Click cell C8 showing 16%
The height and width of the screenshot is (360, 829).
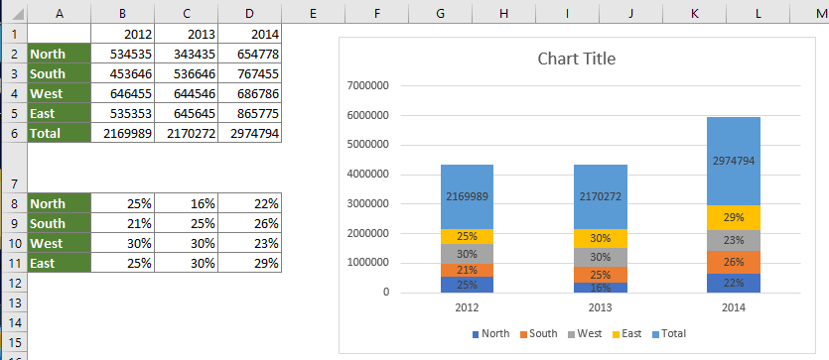(x=186, y=203)
